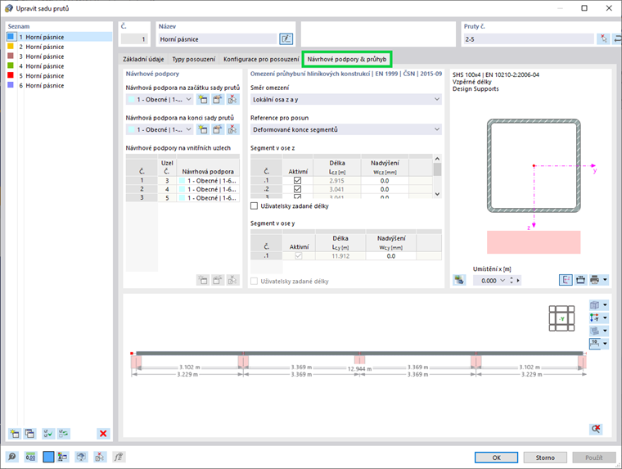
Task: Select inner node row 1 design support cell
Action: click(208, 181)
